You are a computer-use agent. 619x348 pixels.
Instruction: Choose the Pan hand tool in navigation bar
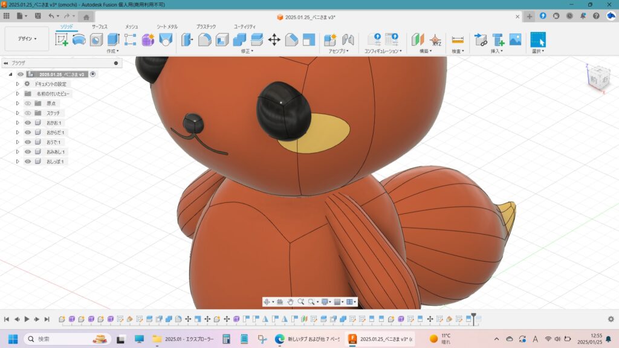(290, 301)
